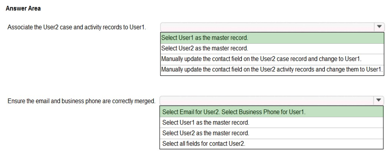The width and height of the screenshot is (390, 161).
Task: Click the empty Associate User2 records combo box
Action: click(267, 27)
